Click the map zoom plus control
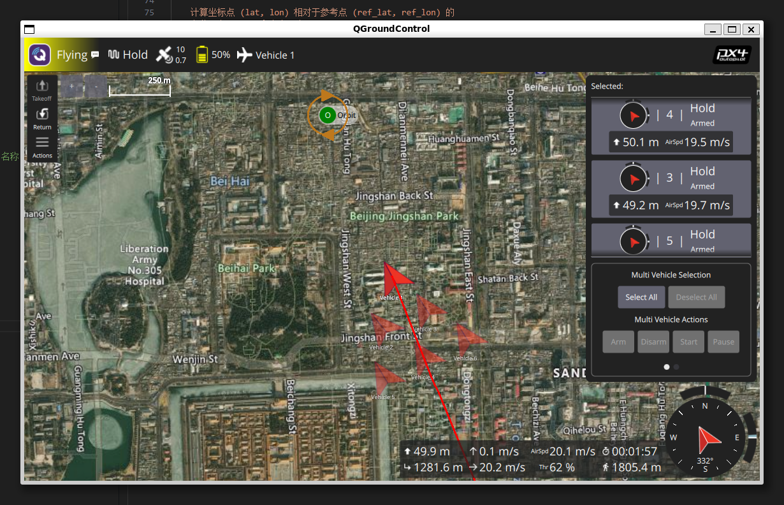784x505 pixels. 71,87
